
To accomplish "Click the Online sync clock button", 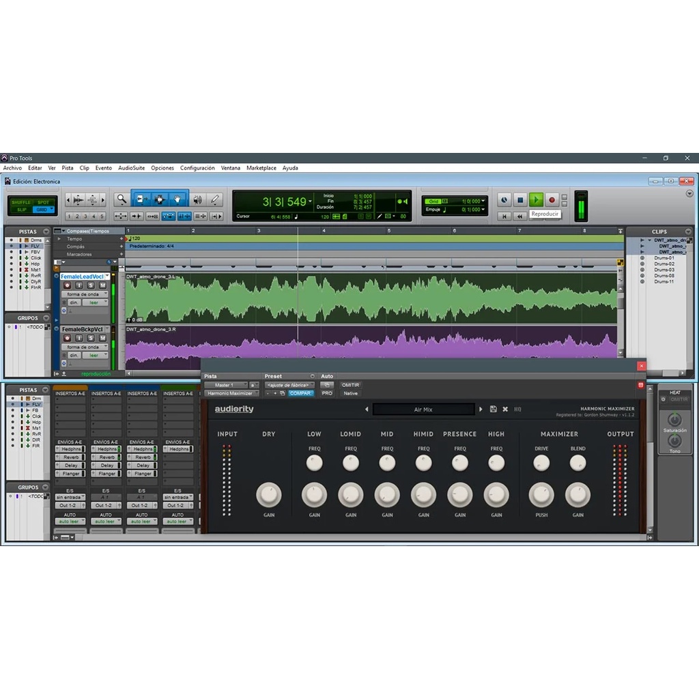I will click(x=504, y=200).
